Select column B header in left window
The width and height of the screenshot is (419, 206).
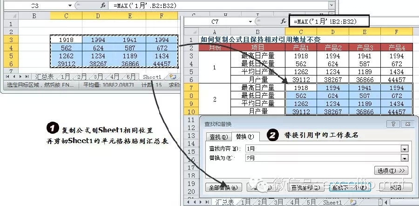click(34, 16)
